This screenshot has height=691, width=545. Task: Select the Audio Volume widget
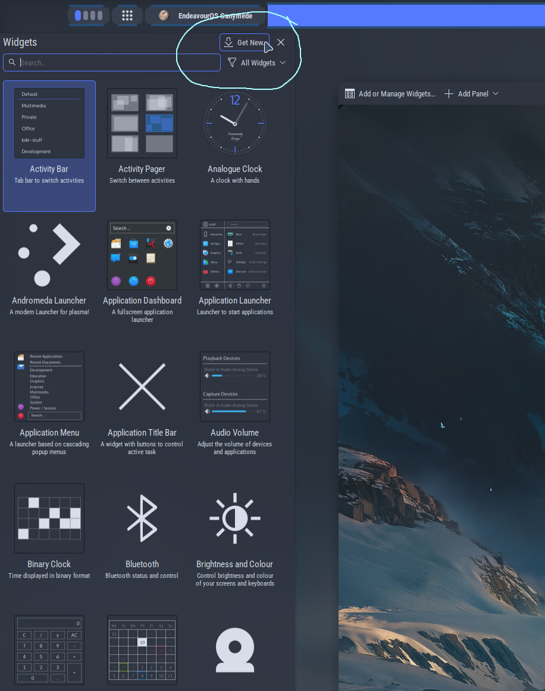(x=235, y=387)
